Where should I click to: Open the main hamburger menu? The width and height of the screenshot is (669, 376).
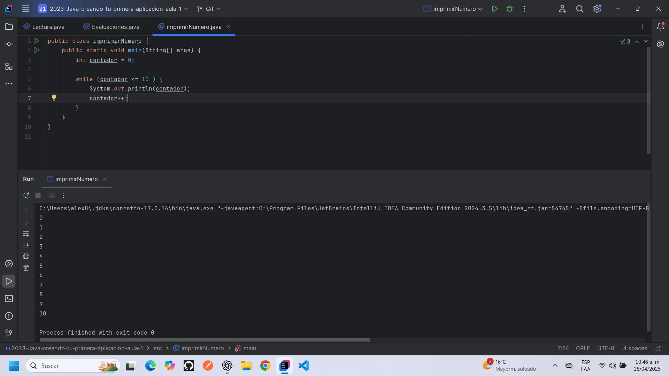tap(25, 9)
